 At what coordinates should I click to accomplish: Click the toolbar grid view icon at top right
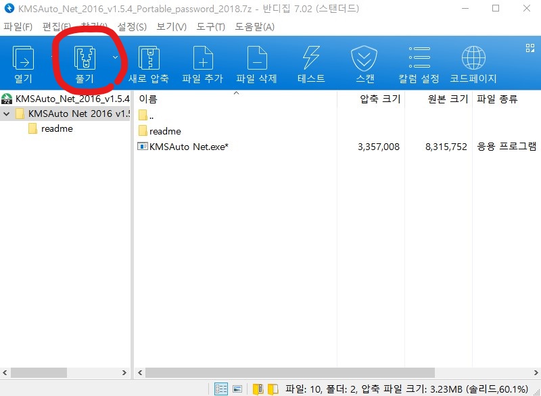pos(530,48)
